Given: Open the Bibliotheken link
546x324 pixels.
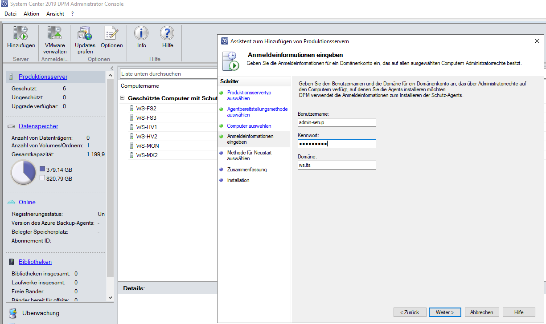Looking at the screenshot, I should tap(35, 262).
